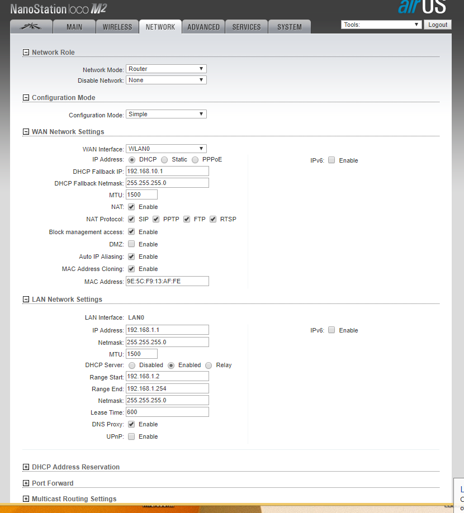This screenshot has height=513, width=464.
Task: Open the Ubiquiti logo tab
Action: [31, 27]
